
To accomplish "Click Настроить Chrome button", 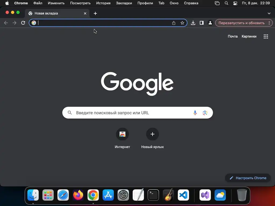I will click(x=248, y=178).
